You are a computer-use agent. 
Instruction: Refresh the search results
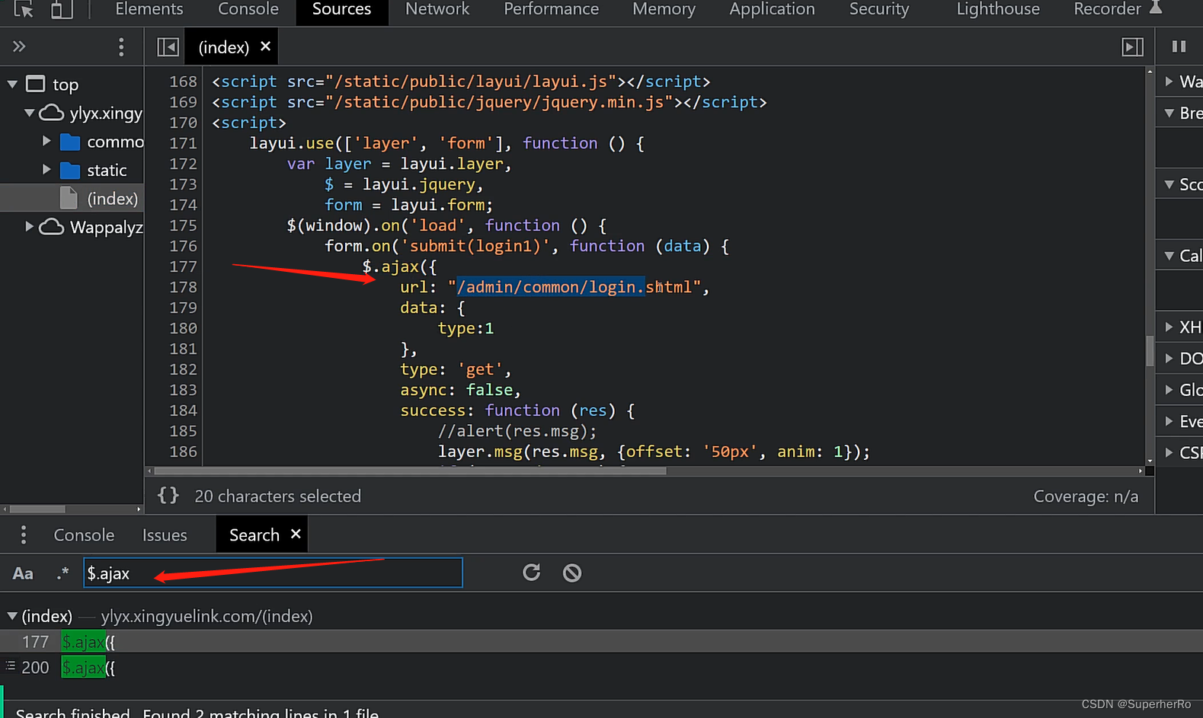pyautogui.click(x=532, y=573)
